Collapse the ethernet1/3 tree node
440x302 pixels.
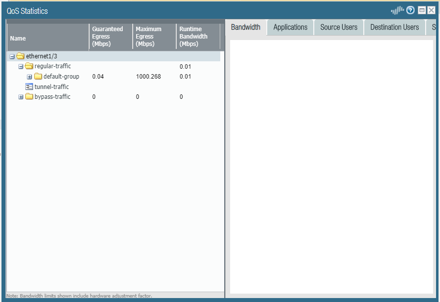coord(12,56)
